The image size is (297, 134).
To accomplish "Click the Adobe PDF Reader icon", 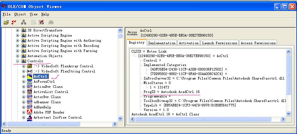I will 30,112.
